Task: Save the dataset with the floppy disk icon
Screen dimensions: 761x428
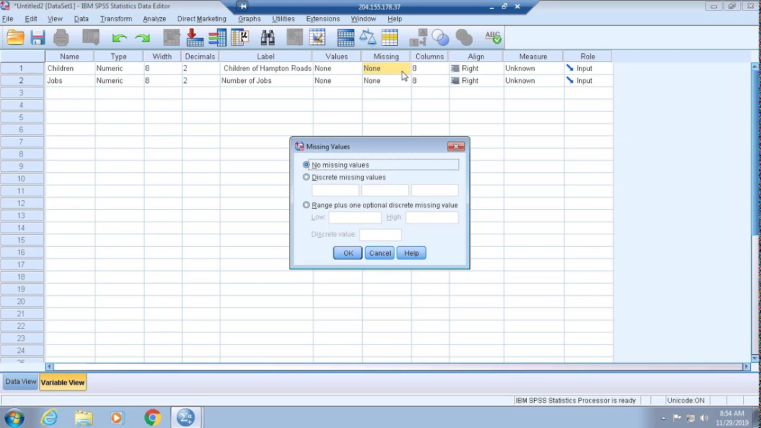Action: click(38, 38)
